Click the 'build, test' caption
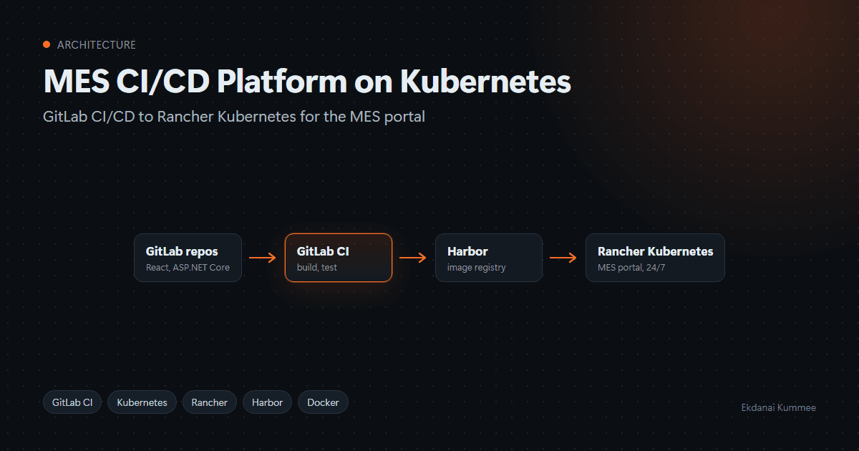The image size is (859, 451). point(316,268)
